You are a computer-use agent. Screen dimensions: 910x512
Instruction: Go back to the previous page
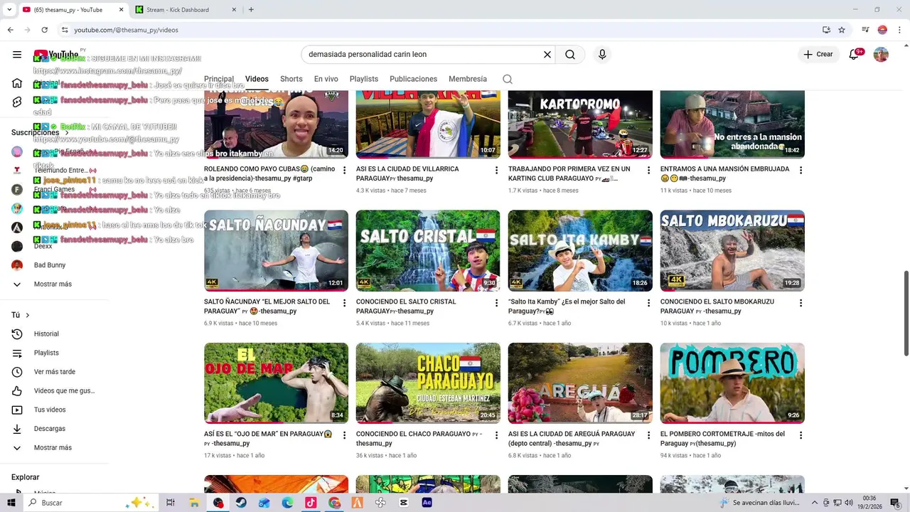tap(10, 30)
